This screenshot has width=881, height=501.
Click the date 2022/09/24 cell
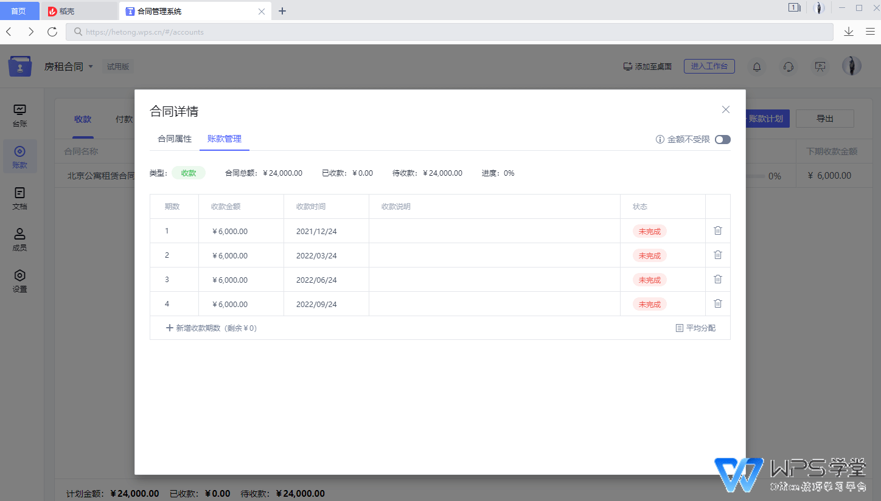click(x=326, y=304)
